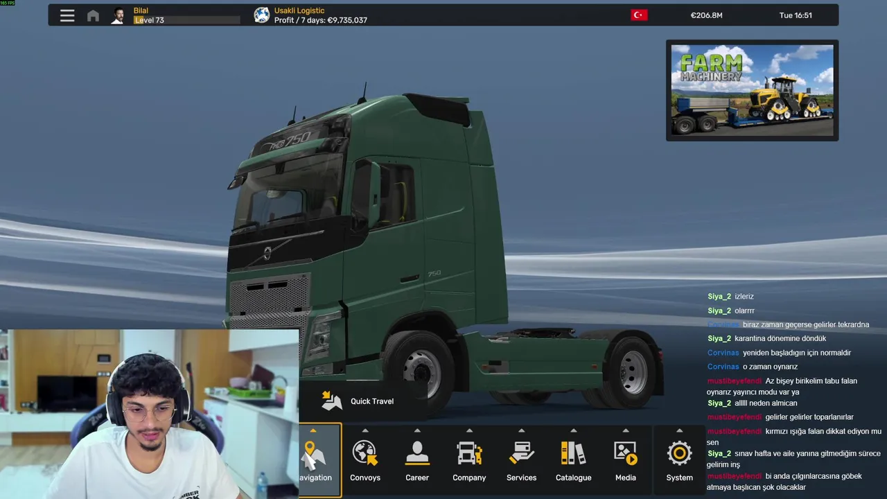Screen dimensions: 887x499
Task: Expand the arrow above Media
Action: click(626, 430)
